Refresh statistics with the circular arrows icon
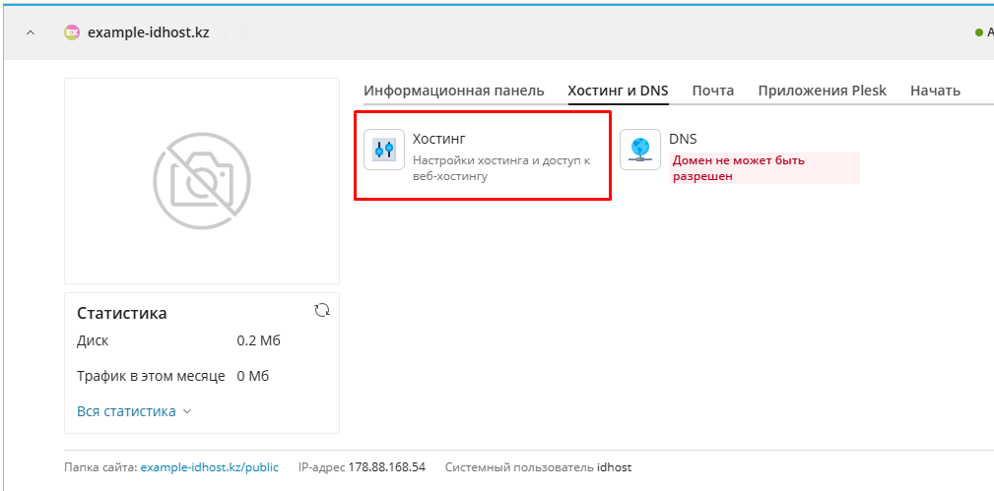The width and height of the screenshot is (994, 491). pyautogui.click(x=321, y=311)
